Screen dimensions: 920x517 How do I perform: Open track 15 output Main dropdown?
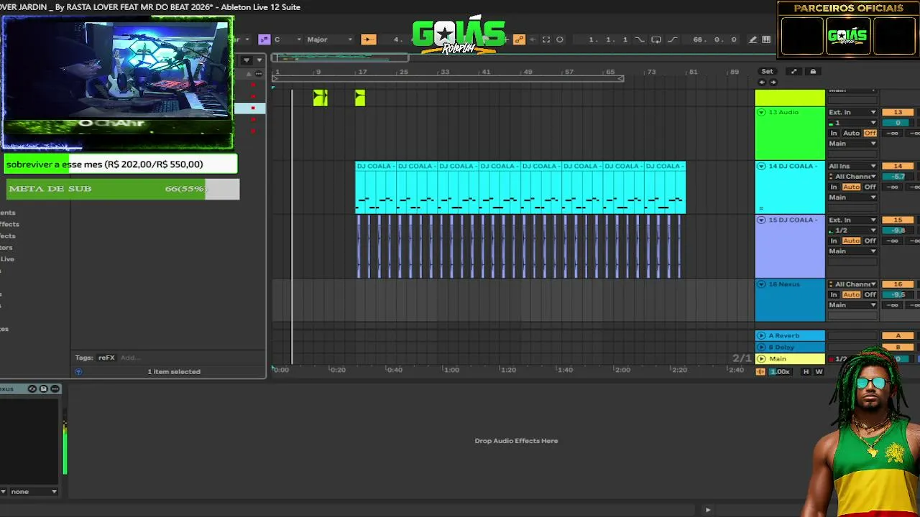tap(852, 251)
